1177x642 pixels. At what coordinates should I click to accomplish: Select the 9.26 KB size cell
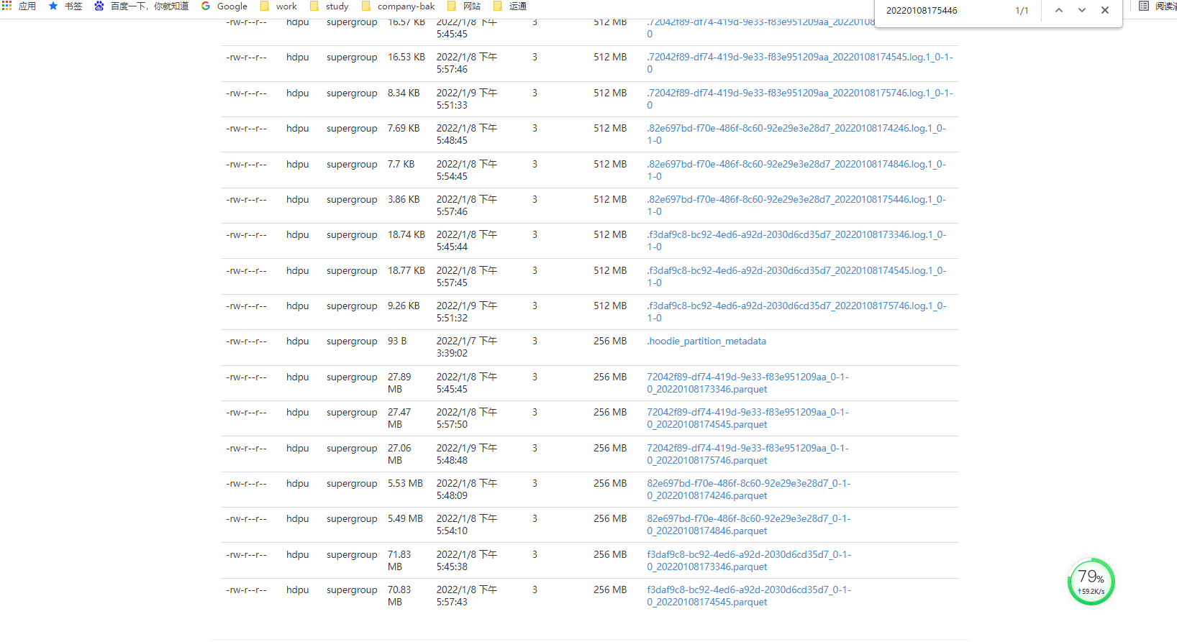(x=404, y=306)
